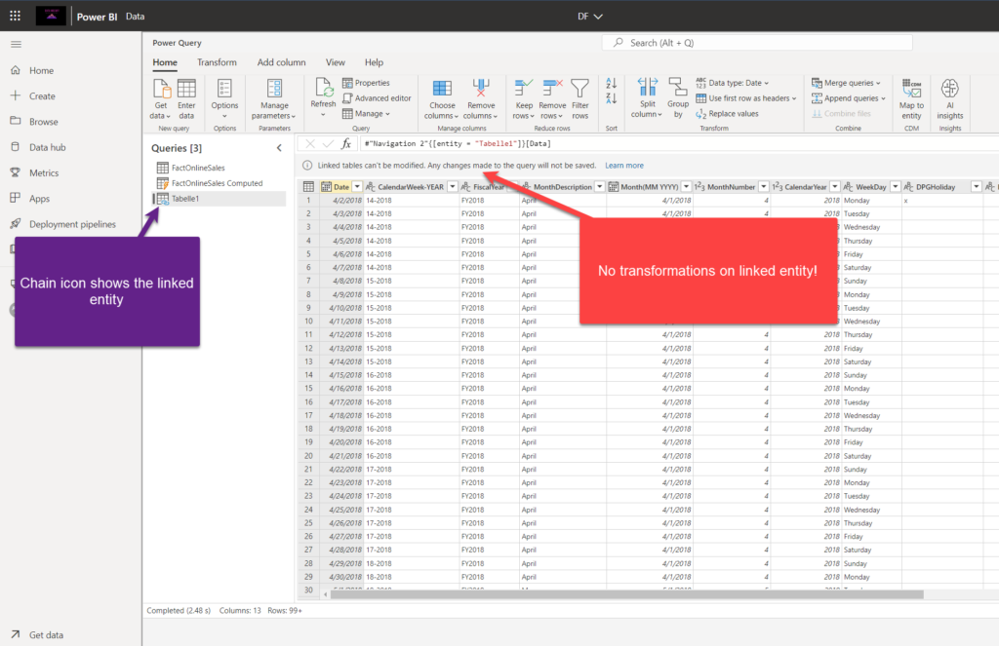Sort ascending with A-Z icon
The width and height of the screenshot is (999, 646).
[x=611, y=84]
